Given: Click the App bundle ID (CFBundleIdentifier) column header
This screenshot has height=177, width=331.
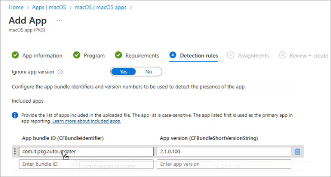Looking at the screenshot, I should tap(63, 138).
